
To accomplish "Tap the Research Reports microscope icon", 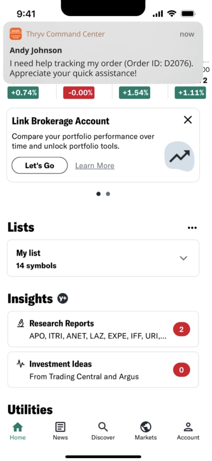I will 21,323.
